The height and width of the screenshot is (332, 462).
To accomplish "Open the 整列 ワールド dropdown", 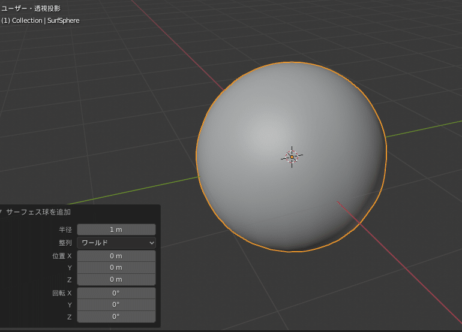I will [116, 243].
